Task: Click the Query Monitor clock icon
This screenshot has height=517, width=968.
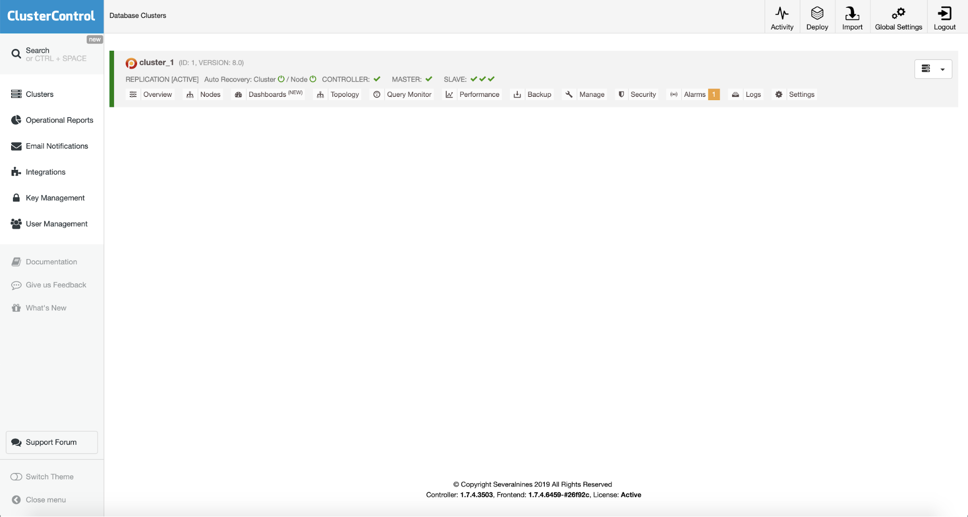Action: point(377,94)
